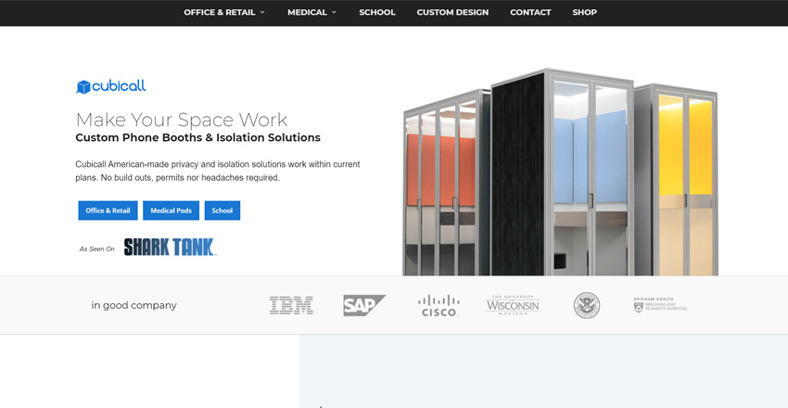Click the SAP logo
This screenshot has width=788, height=408.
(x=364, y=305)
